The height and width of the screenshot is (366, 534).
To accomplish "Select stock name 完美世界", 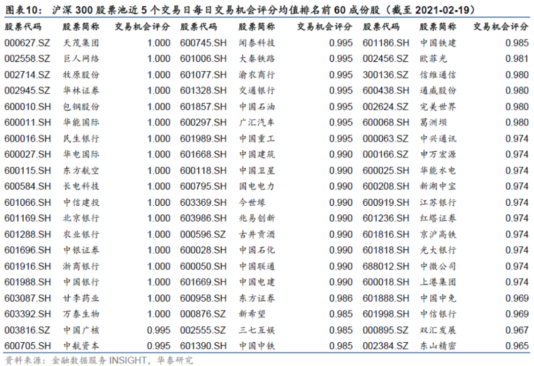I will pos(438,107).
